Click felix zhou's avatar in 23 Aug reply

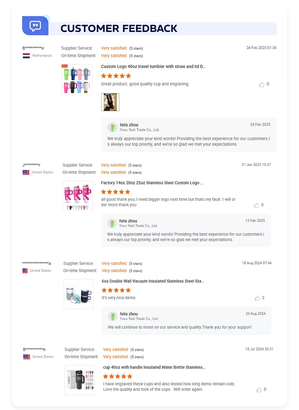tap(113, 316)
